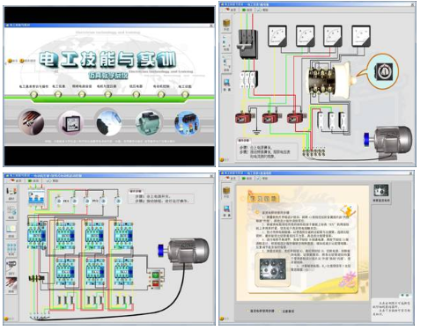The width and height of the screenshot is (428, 330).
Task: Toggle the red stop pushbutton near motor
Action: [x=155, y=283]
